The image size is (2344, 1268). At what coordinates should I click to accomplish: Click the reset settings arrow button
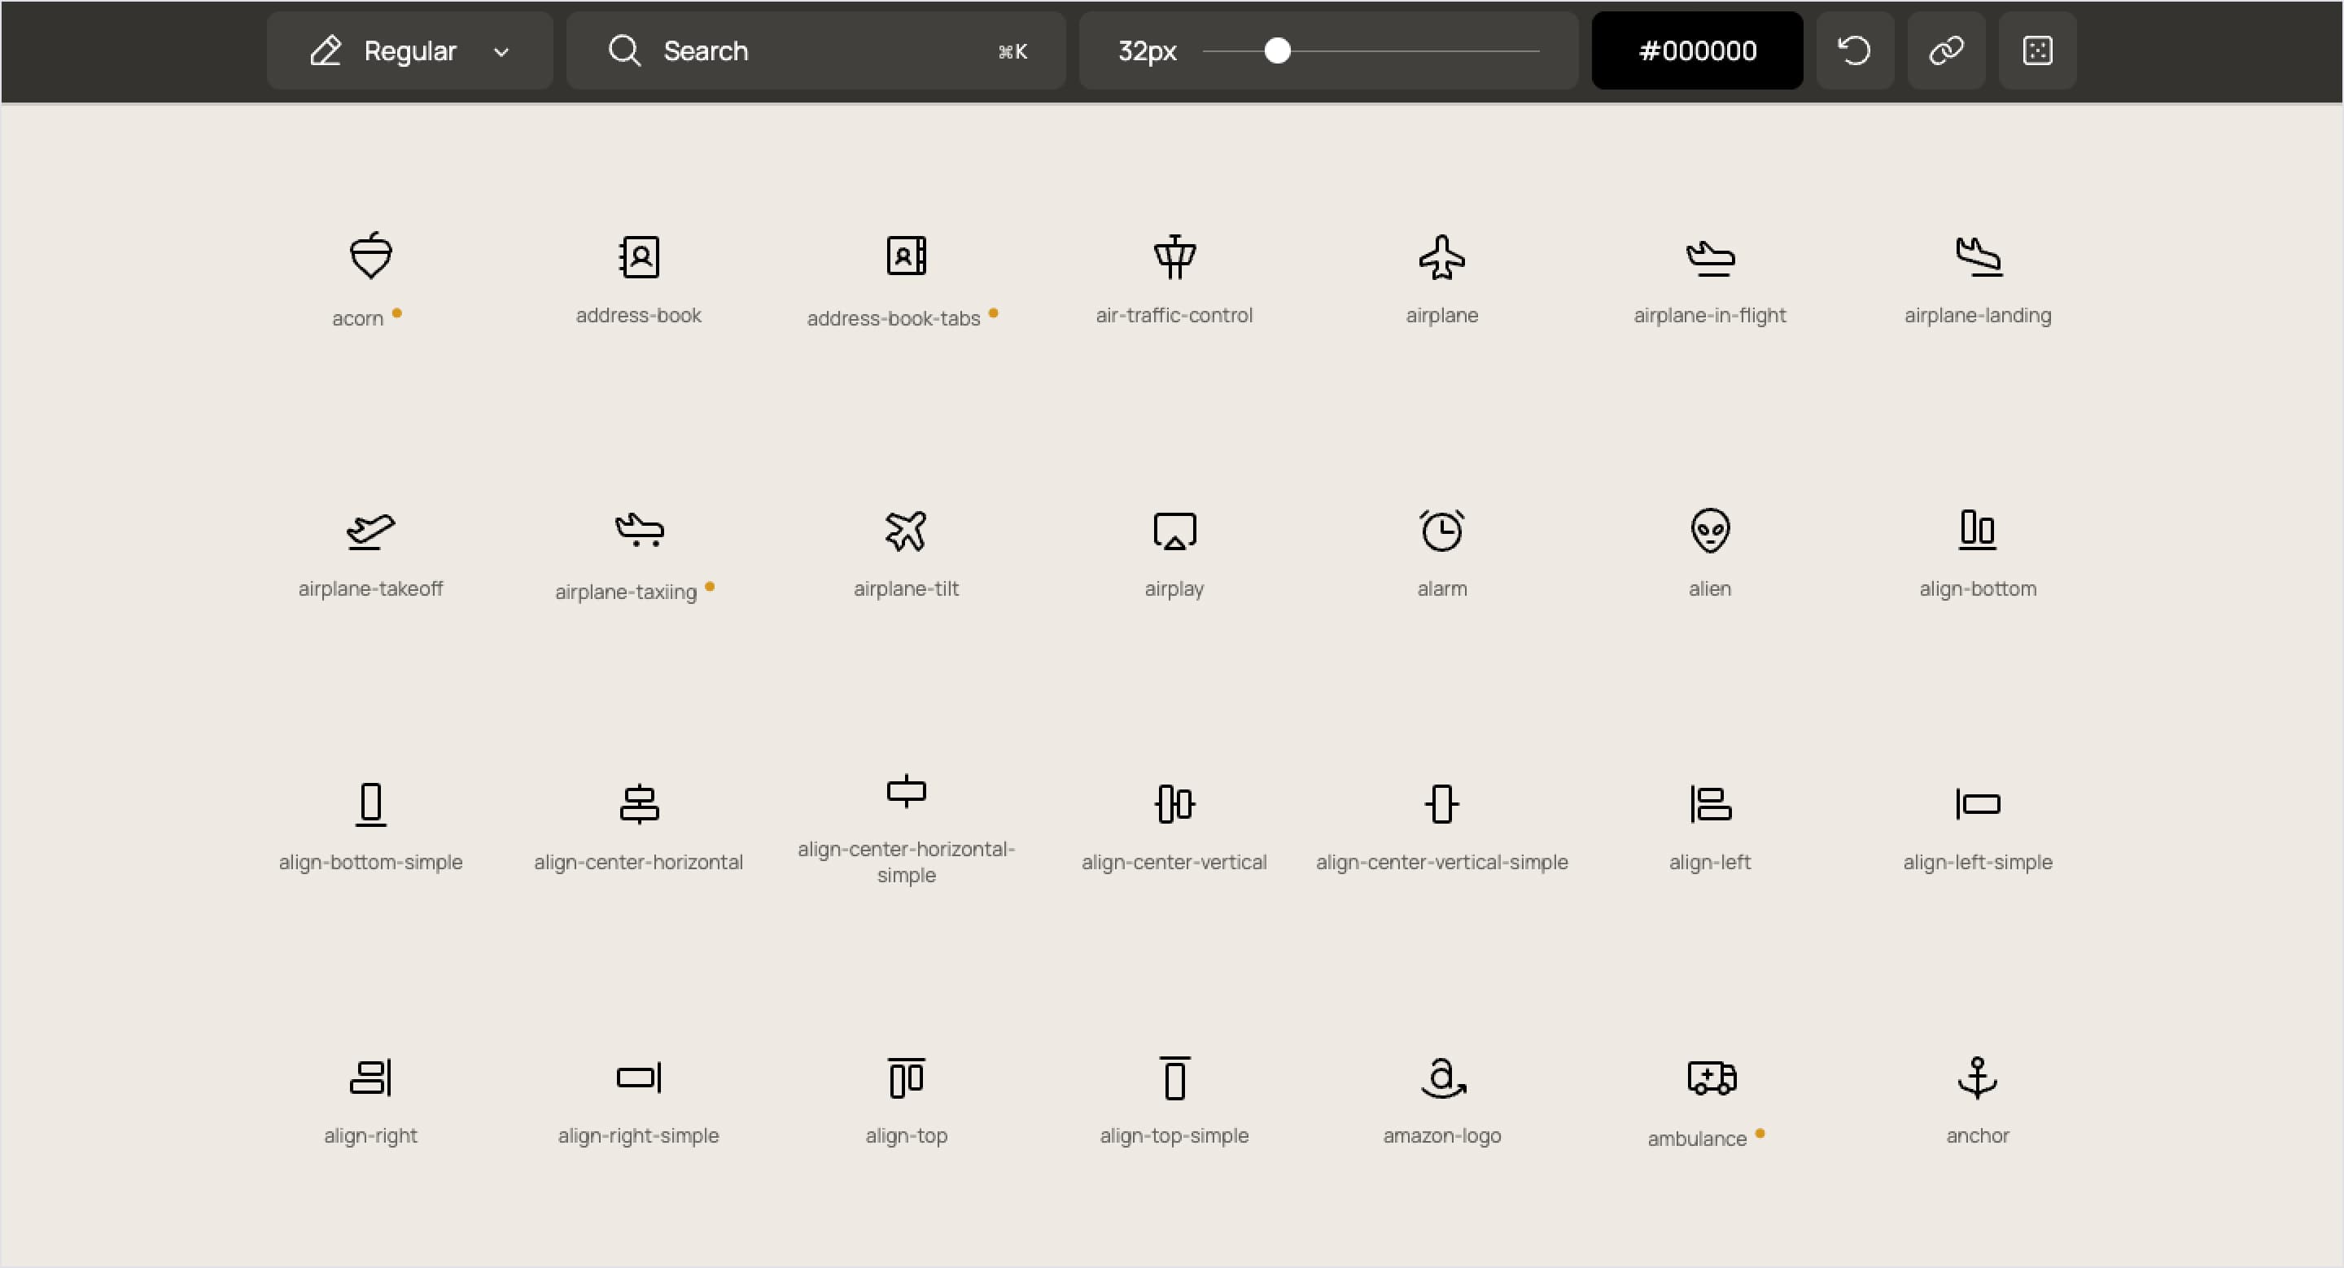click(x=1855, y=51)
